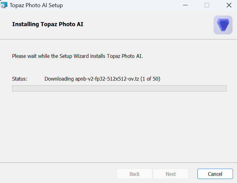Click the "Please wait while the Setup Wizard" message
The image size is (237, 183).
pos(77,56)
